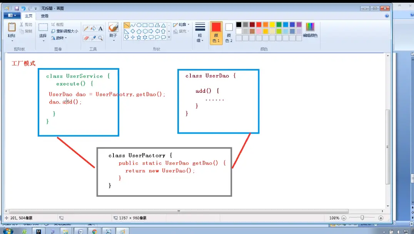Click the zoom out minus button
The width and height of the screenshot is (414, 234).
coord(344,218)
